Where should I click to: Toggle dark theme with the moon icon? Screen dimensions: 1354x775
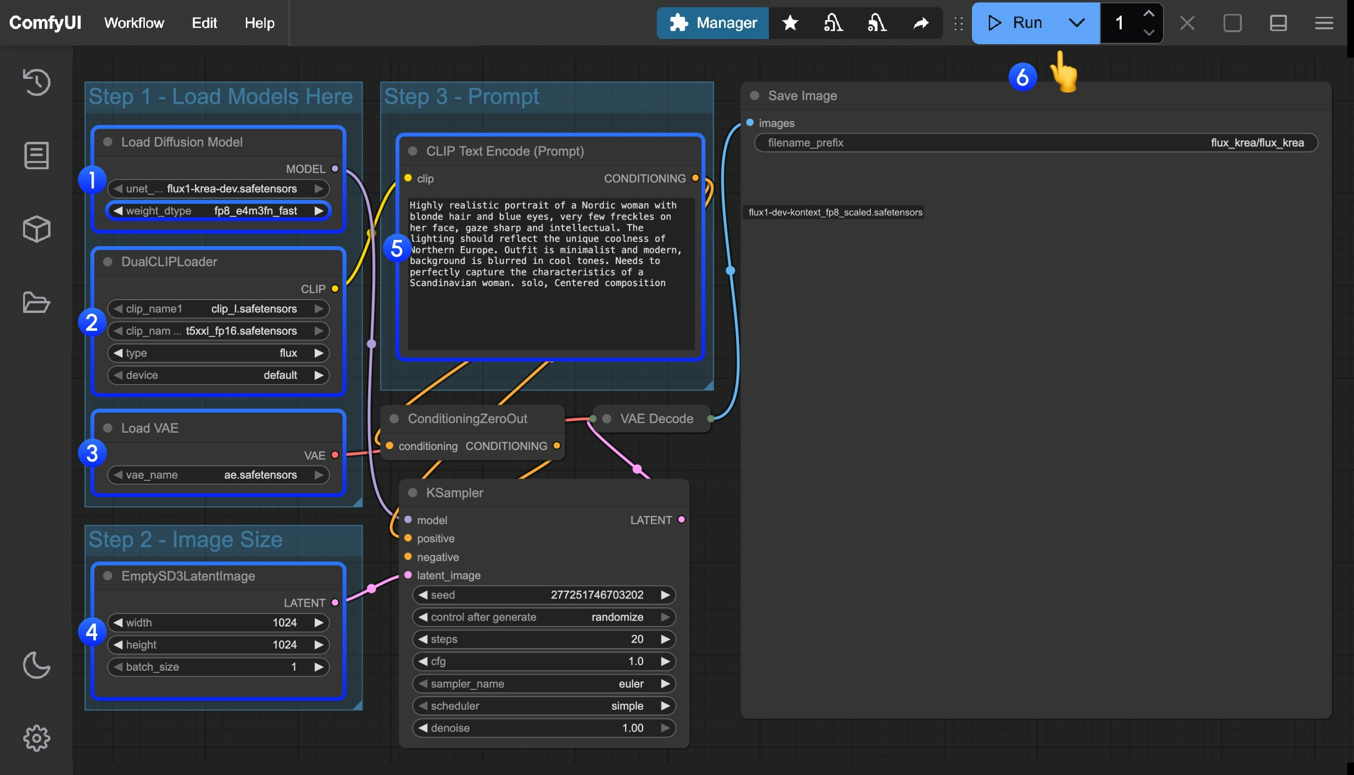click(36, 665)
